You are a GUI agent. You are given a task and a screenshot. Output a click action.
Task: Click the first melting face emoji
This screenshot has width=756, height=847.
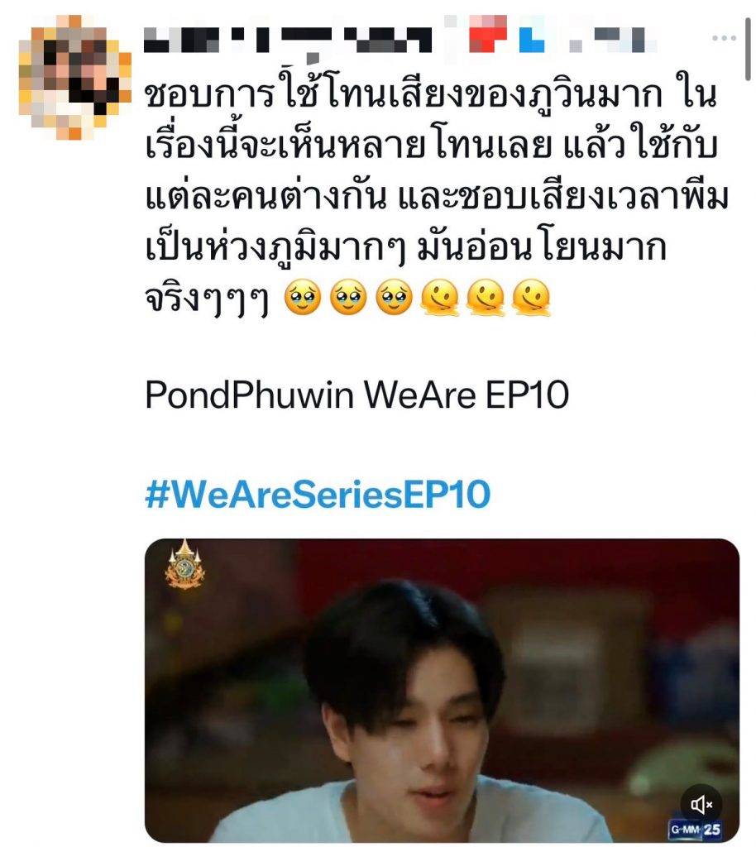[x=439, y=298]
